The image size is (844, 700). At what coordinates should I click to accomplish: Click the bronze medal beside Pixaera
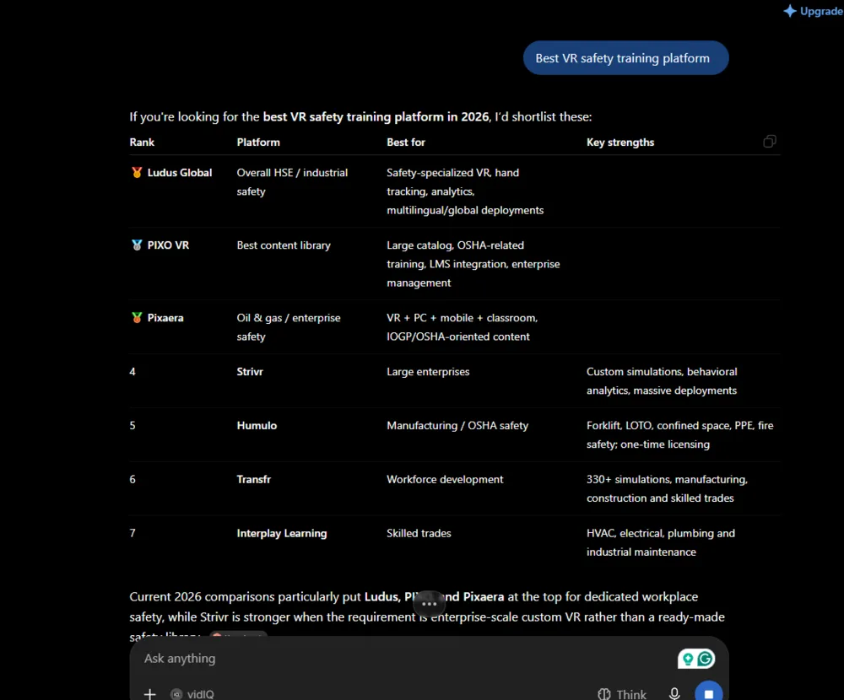tap(137, 317)
